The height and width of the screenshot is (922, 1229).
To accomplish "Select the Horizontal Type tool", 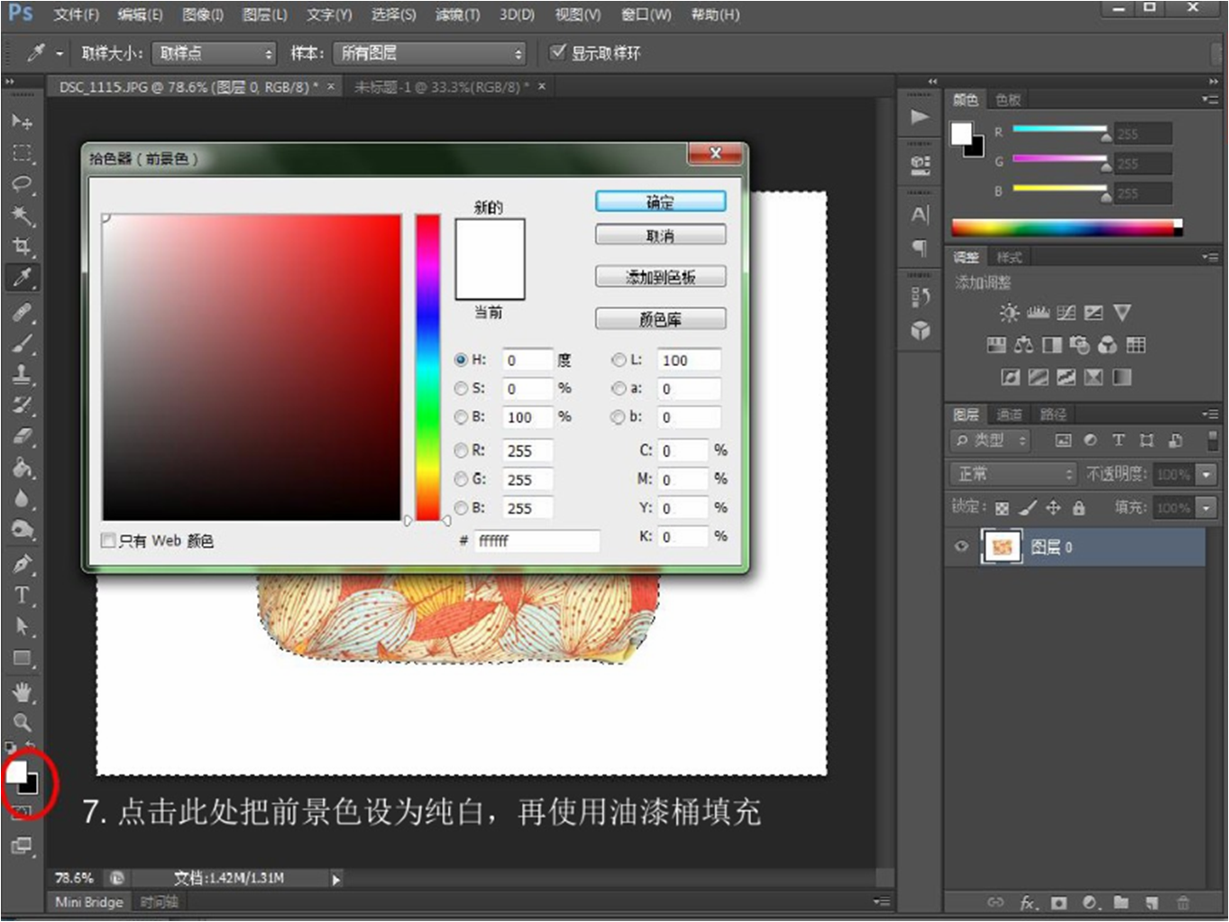I will (x=22, y=595).
